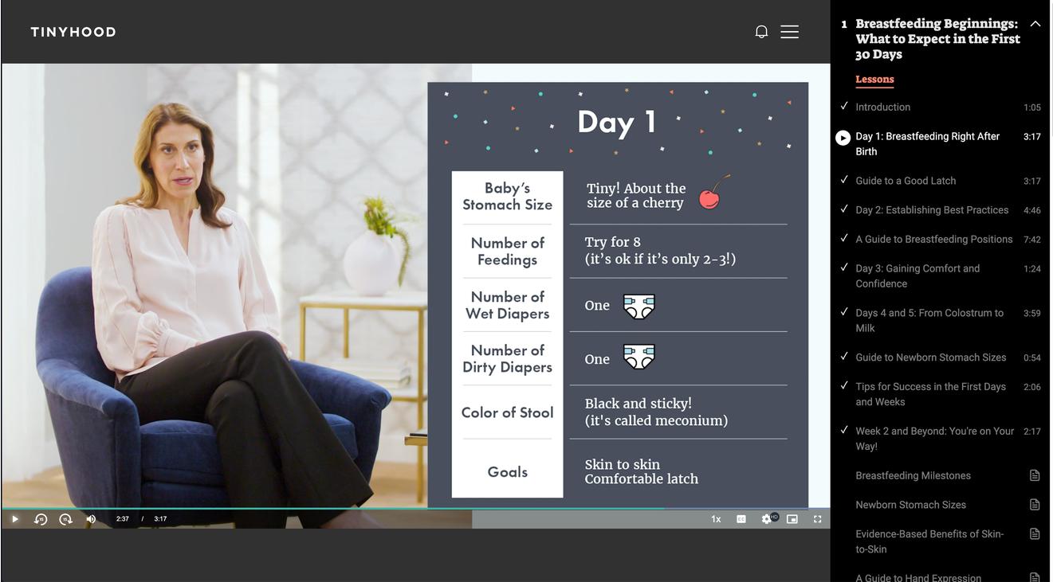
Task: Click the 3:17 total duration in player
Action: [x=160, y=519]
